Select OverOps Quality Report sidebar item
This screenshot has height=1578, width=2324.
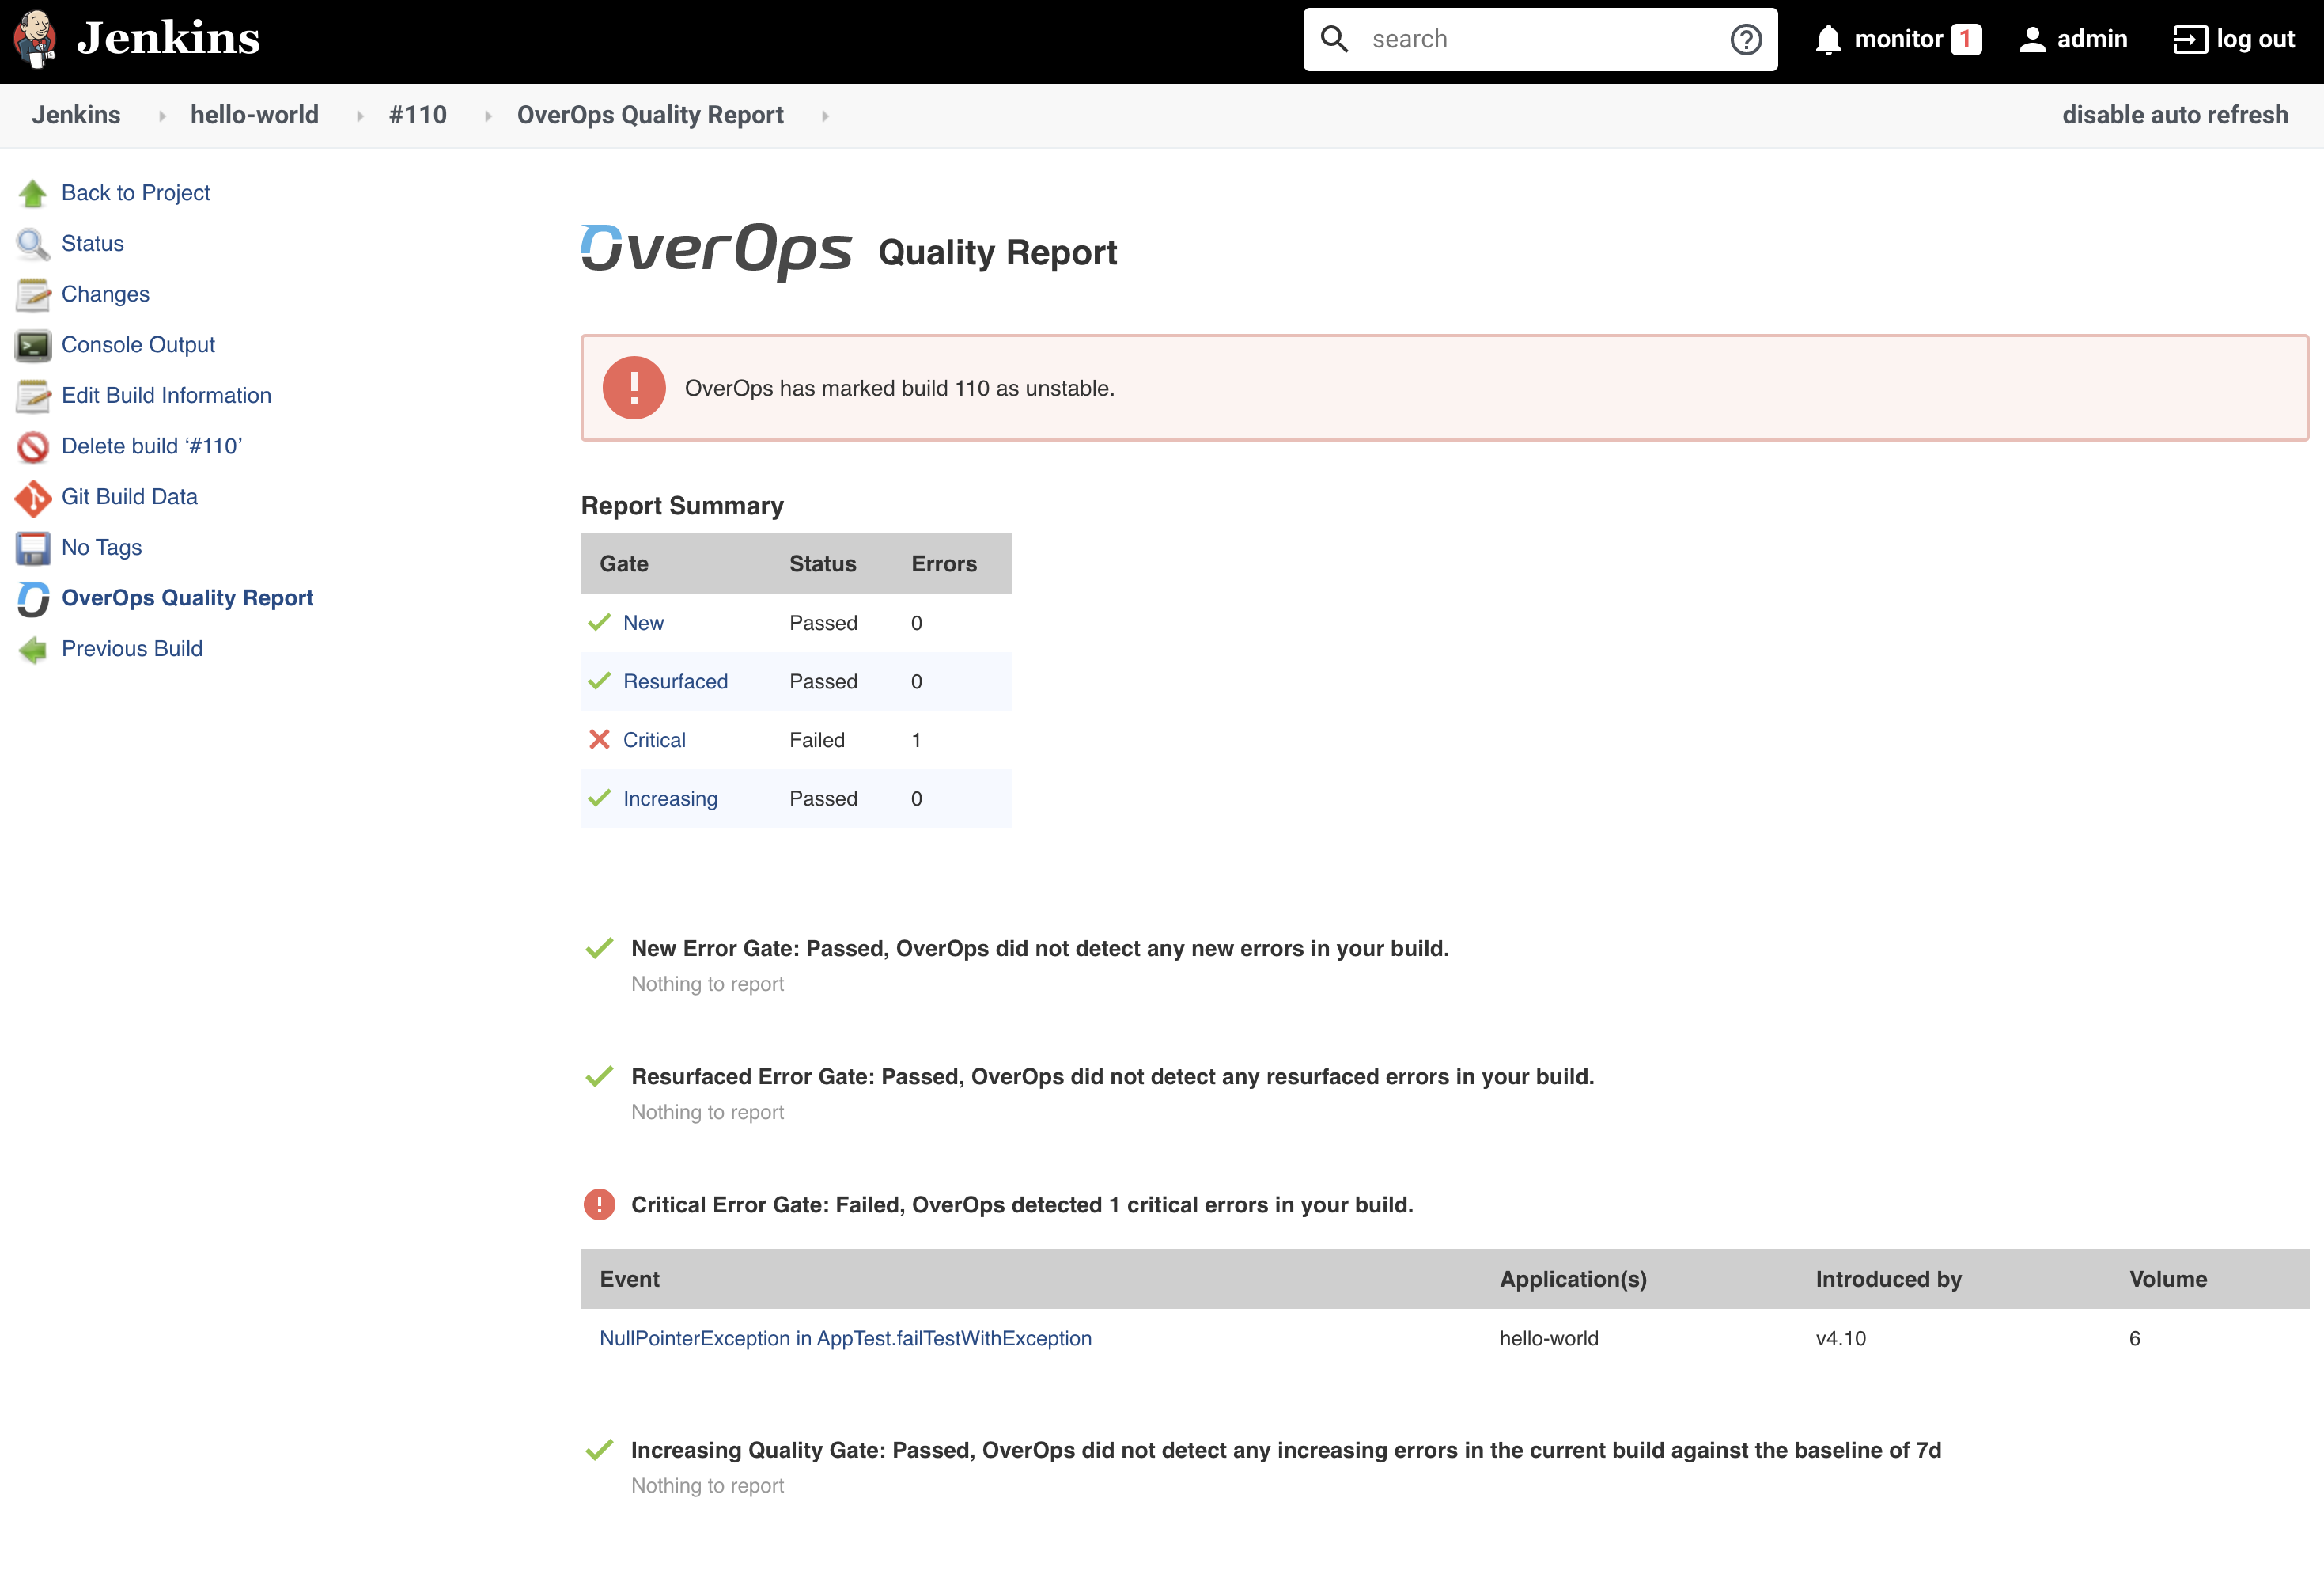(x=187, y=598)
